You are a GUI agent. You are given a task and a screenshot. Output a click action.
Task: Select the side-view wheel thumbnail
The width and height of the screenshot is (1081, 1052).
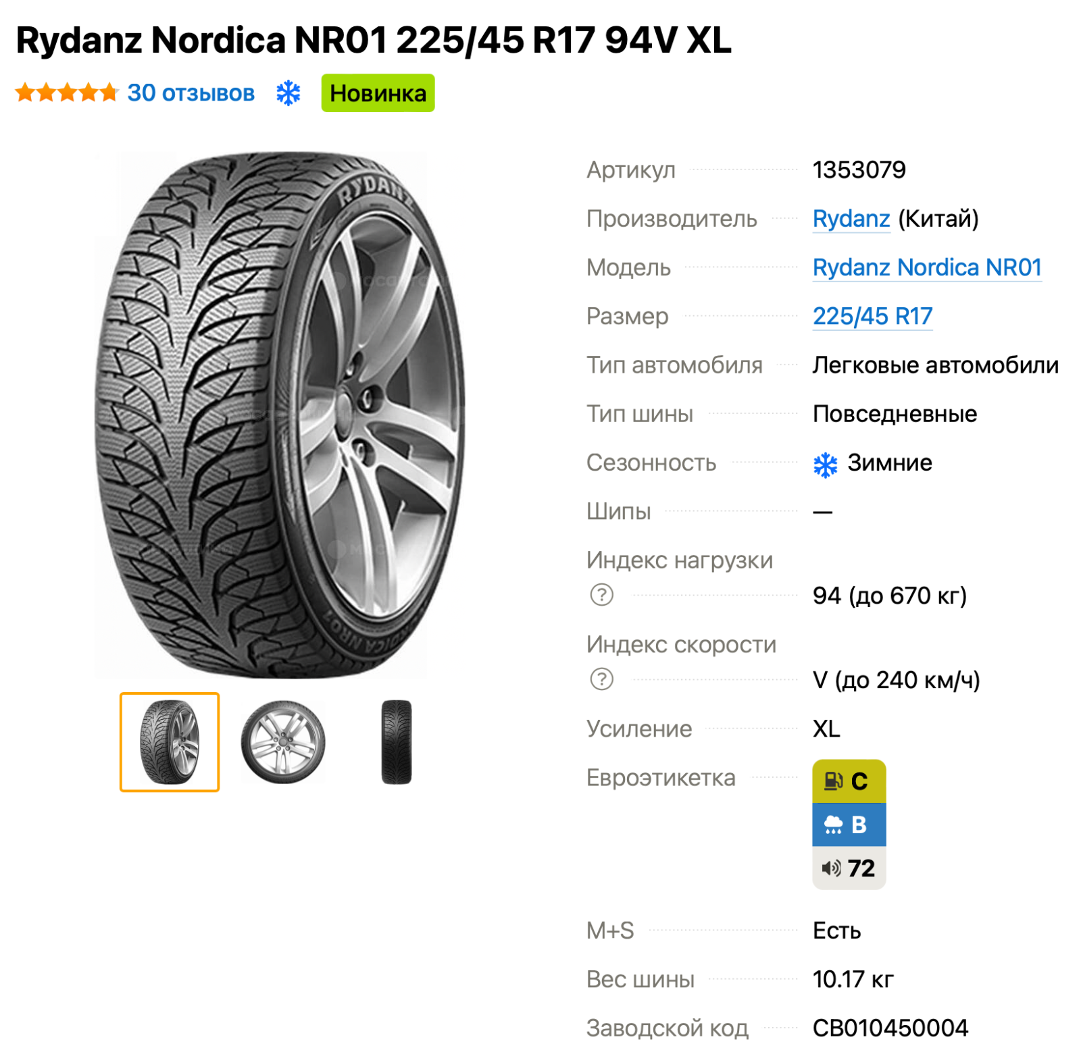[283, 741]
